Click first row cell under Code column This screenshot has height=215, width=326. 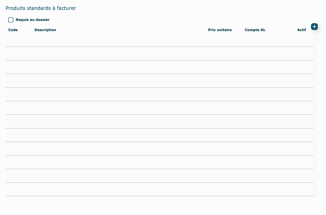(x=17, y=40)
